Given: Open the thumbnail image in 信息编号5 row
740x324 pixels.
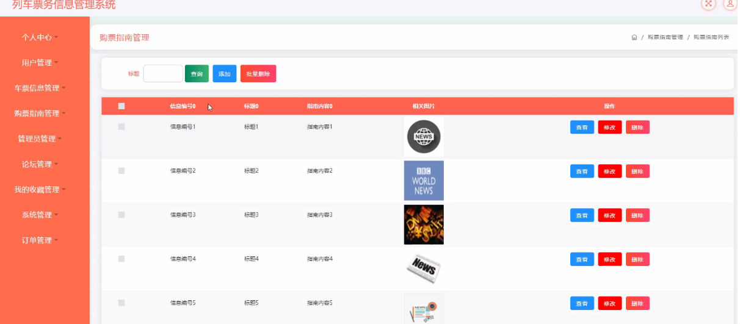Looking at the screenshot, I should pos(424,309).
